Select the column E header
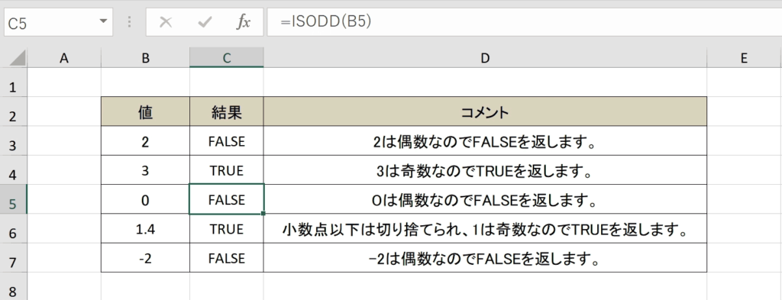The image size is (782, 300). click(x=744, y=58)
